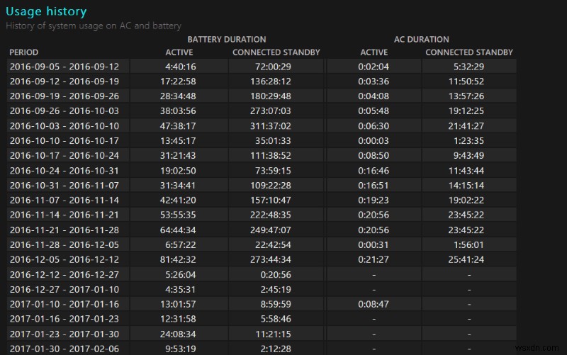Screen dimensions: 567x355
Task: Select the AC DURATION column group header
Action: point(422,40)
